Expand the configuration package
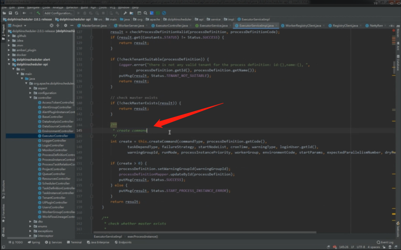401x250 pixels. 30,93
